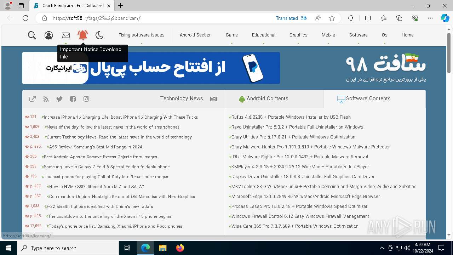Image resolution: width=453 pixels, height=255 pixels.
Task: Open the browser Extensions puzzle icon
Action: pos(351,18)
